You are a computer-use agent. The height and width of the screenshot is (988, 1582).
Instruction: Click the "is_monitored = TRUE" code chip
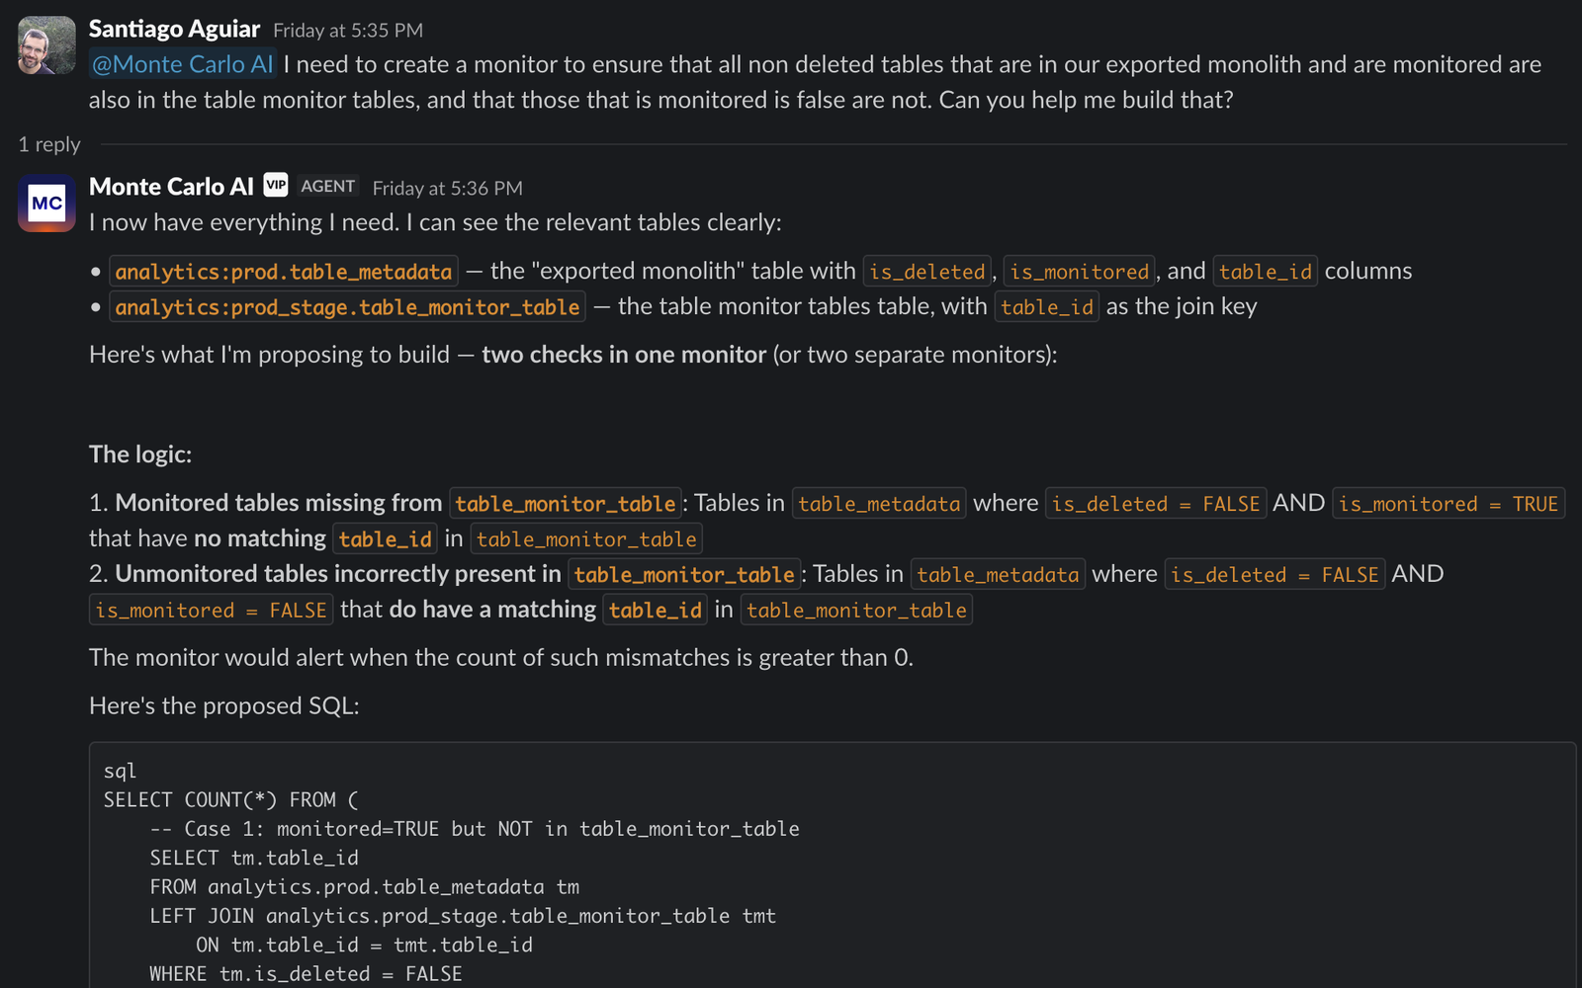[1449, 504]
